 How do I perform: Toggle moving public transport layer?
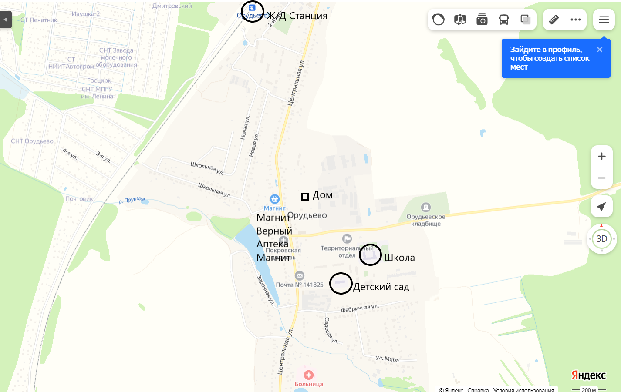coord(504,20)
